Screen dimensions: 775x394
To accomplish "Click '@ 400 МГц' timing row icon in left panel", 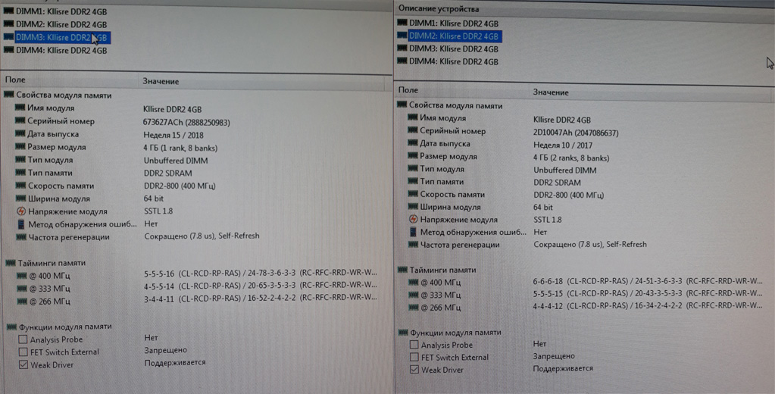I will pyautogui.click(x=21, y=275).
